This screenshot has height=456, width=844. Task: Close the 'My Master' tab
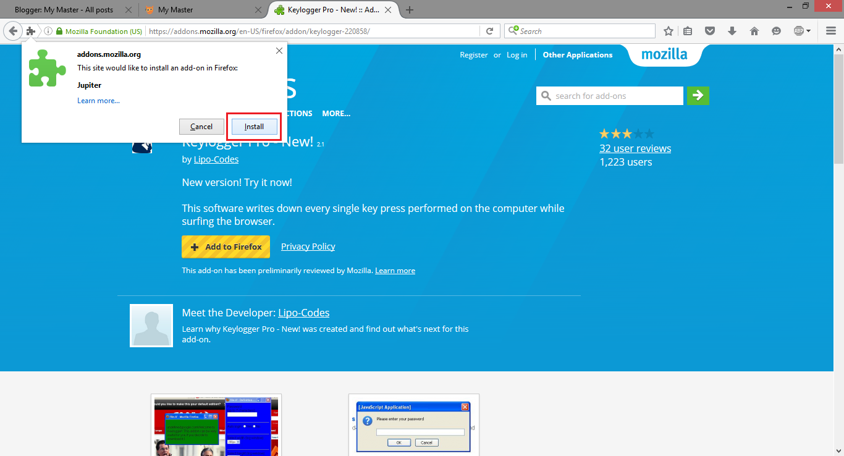[259, 10]
